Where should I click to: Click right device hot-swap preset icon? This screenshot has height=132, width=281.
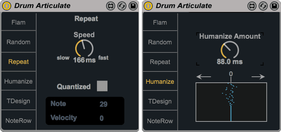tap(263, 6)
